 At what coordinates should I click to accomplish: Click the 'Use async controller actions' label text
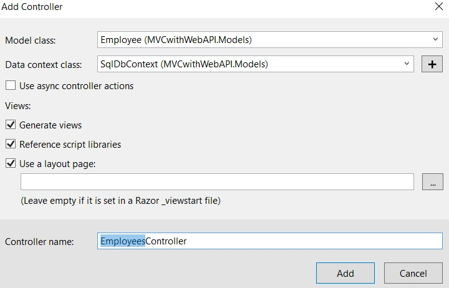[x=77, y=86]
